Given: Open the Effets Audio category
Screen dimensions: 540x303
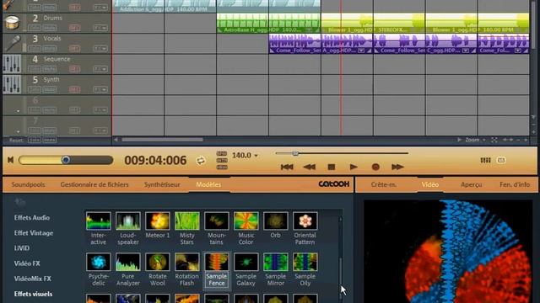Looking at the screenshot, I should (32, 218).
